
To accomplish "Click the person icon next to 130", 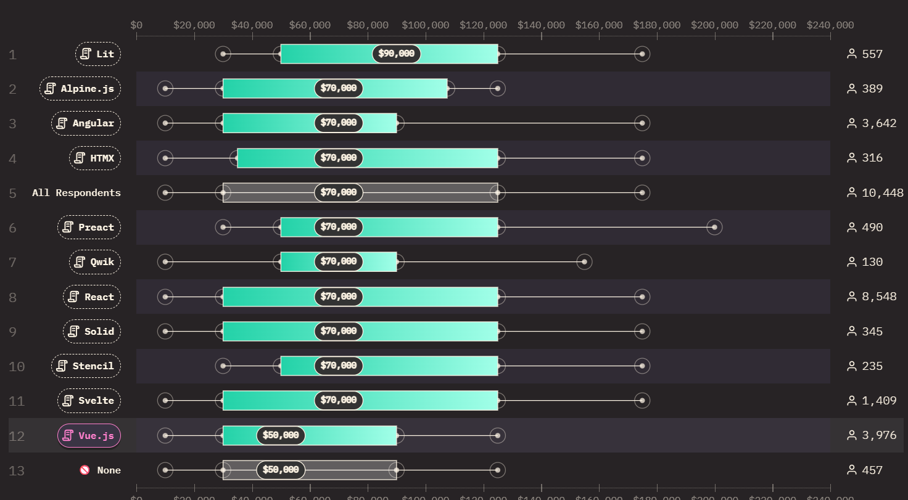I will tap(852, 262).
